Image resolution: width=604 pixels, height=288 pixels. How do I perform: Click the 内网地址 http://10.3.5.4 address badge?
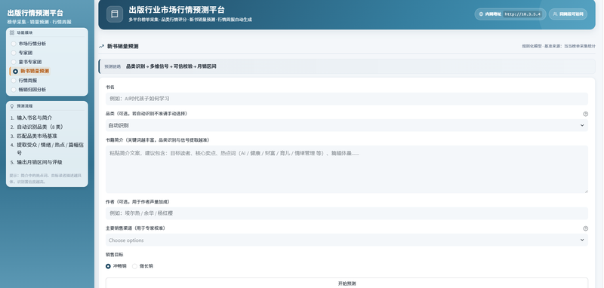pos(510,14)
